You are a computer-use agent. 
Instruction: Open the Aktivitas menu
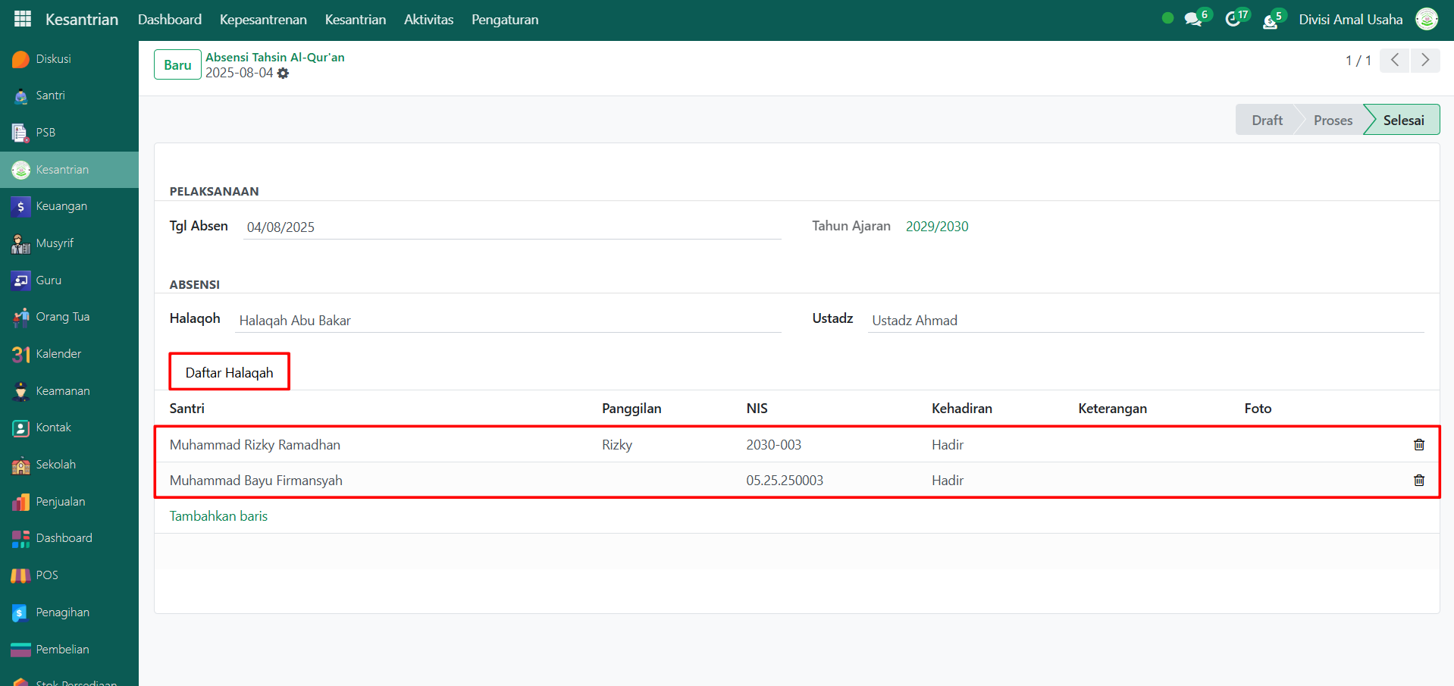point(428,20)
